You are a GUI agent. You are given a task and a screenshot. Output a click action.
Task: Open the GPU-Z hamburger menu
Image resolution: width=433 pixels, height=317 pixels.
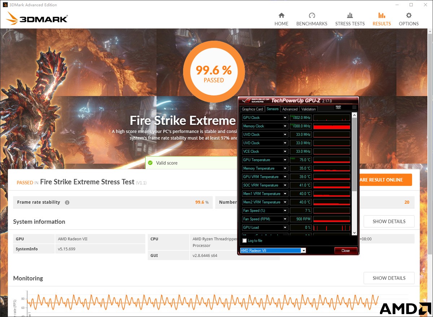point(354,107)
